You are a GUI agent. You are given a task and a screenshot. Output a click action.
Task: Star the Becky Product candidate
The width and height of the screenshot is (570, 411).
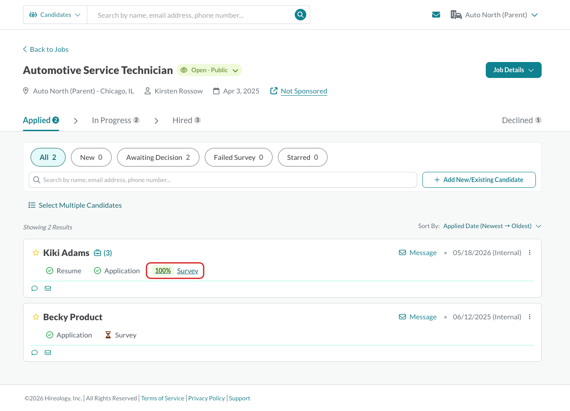[x=36, y=317]
